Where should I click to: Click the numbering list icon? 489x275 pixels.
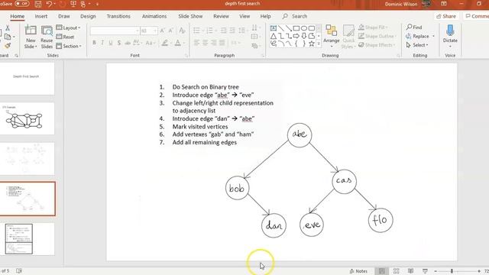[x=210, y=31]
